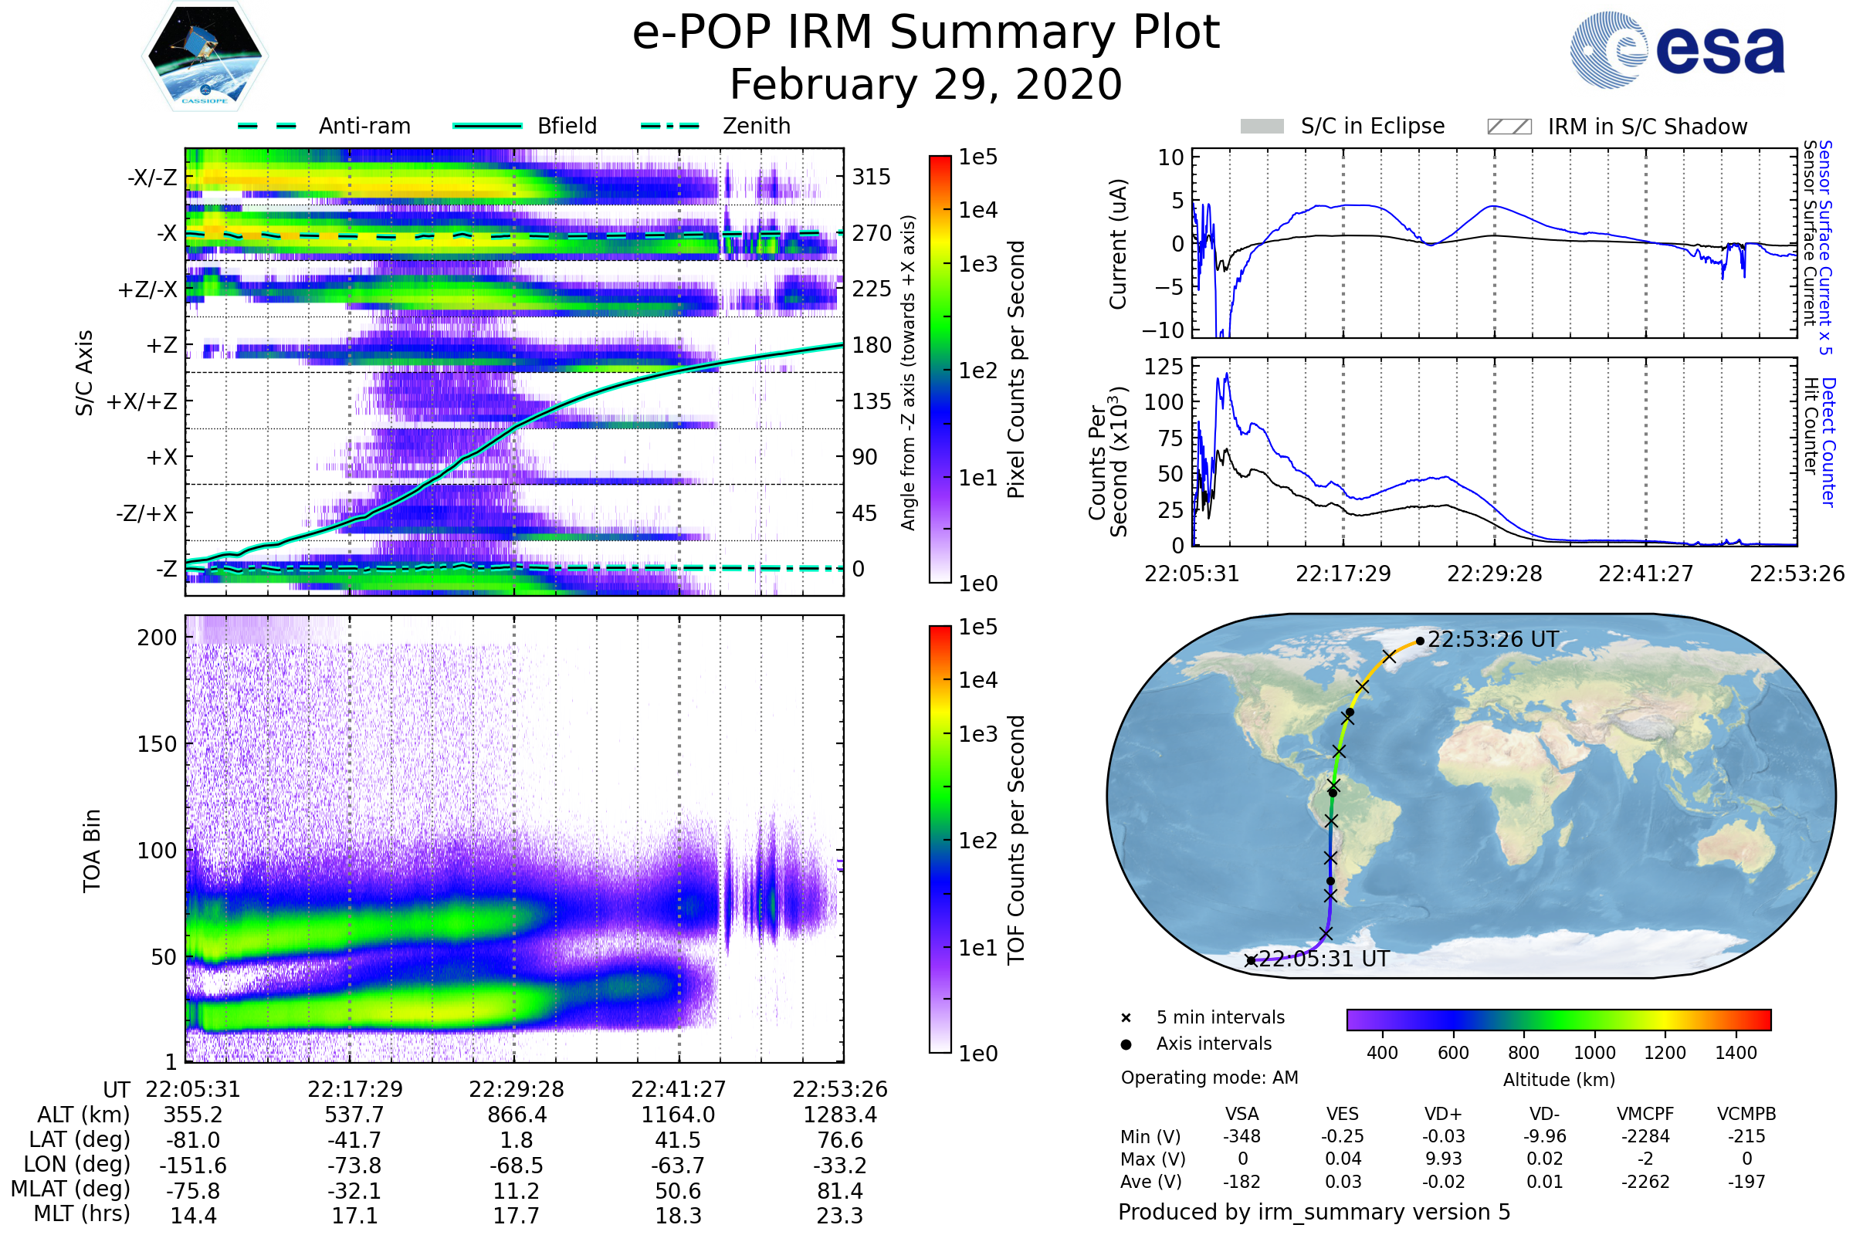Click the CASSIOPE satellite hexagon logo
The height and width of the screenshot is (1235, 1853).
pos(205,56)
